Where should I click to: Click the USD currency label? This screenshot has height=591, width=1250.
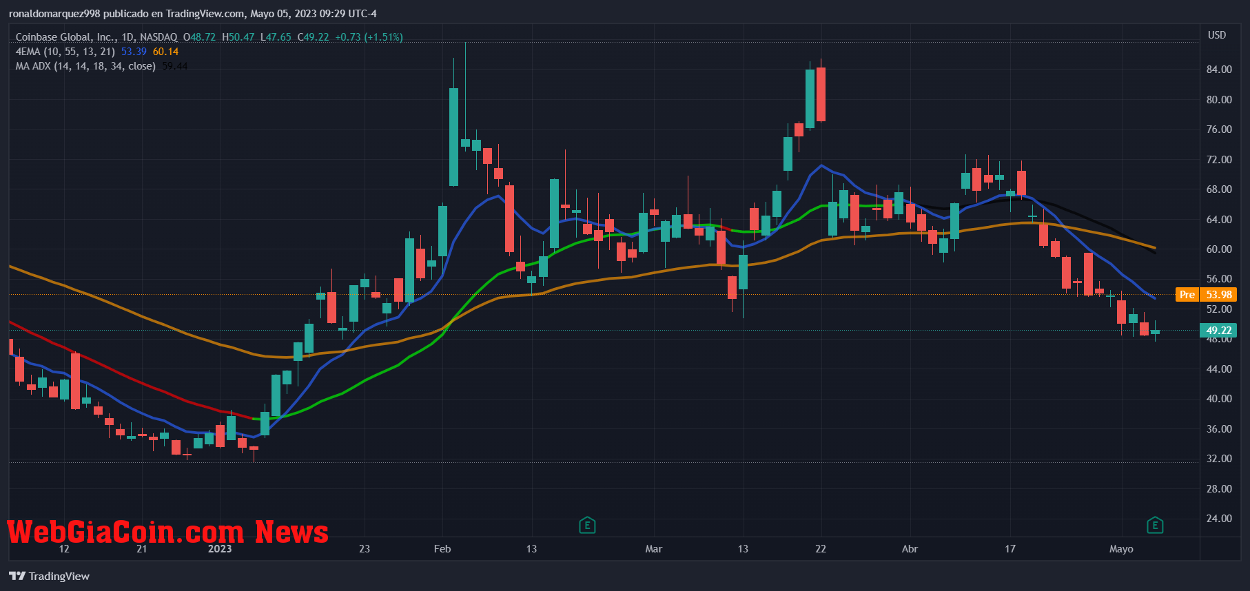[1217, 34]
